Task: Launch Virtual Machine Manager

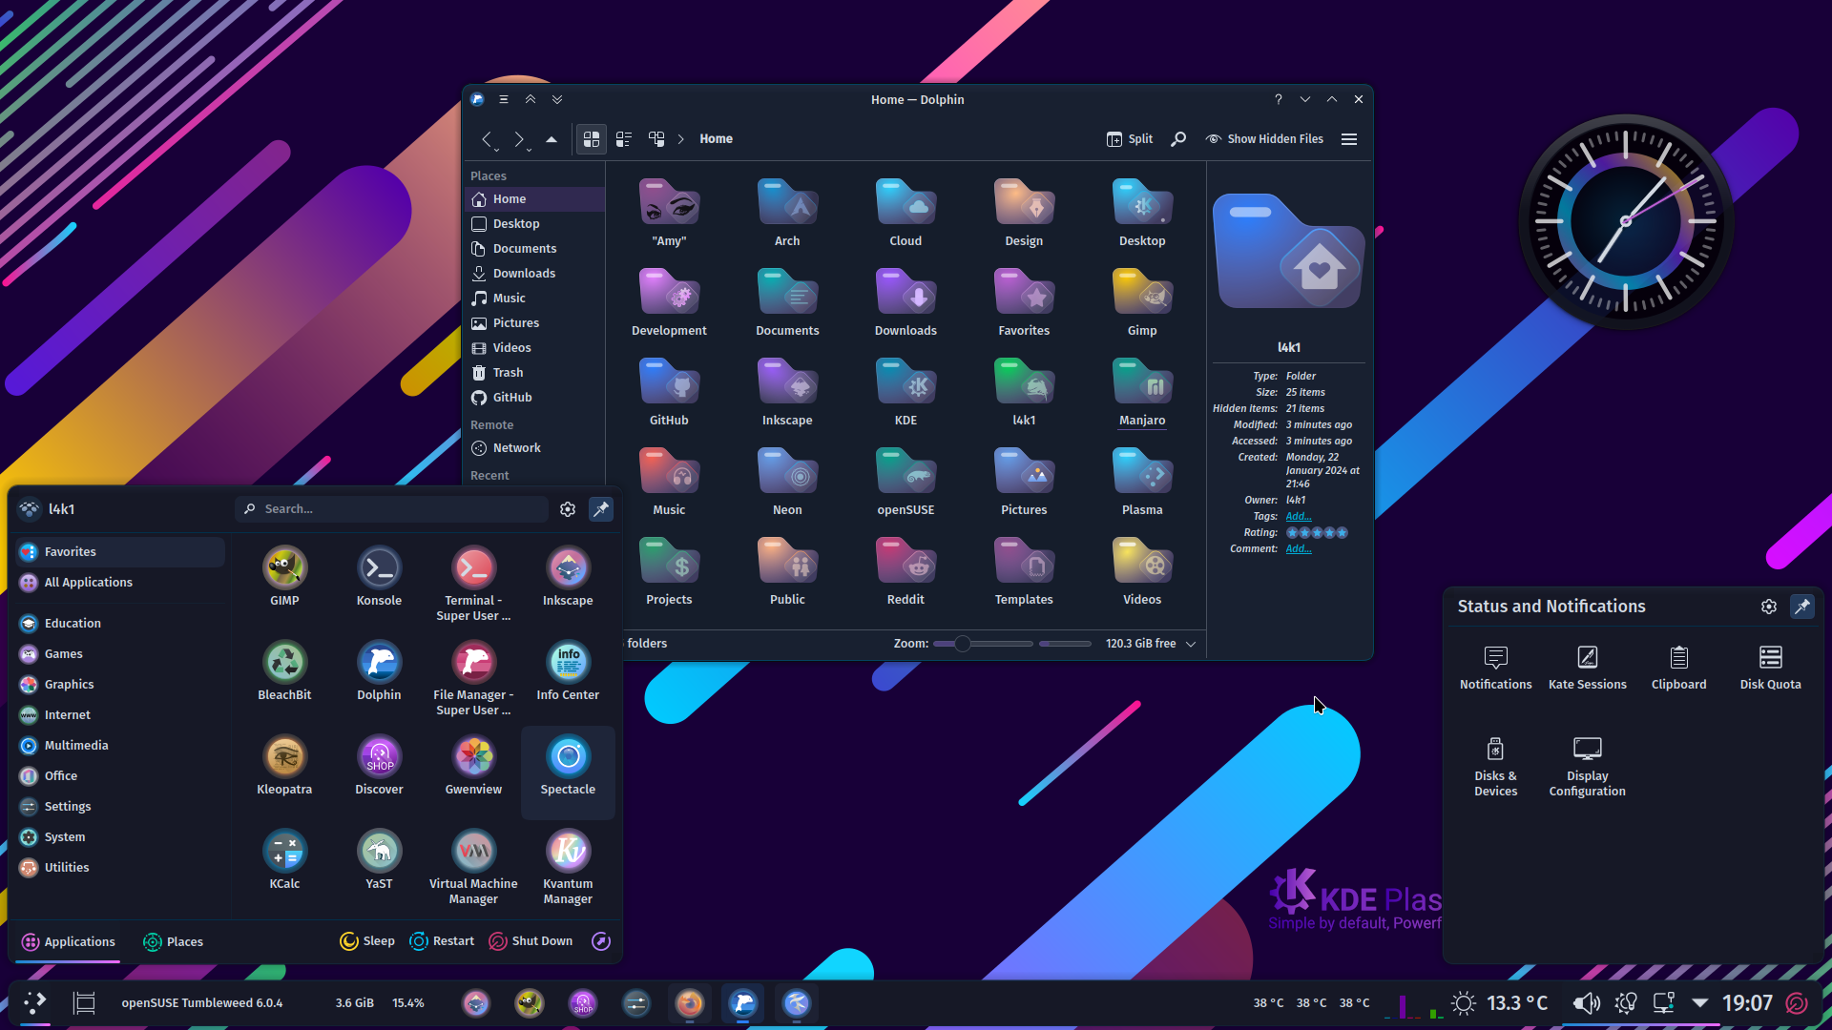Action: pyautogui.click(x=473, y=867)
